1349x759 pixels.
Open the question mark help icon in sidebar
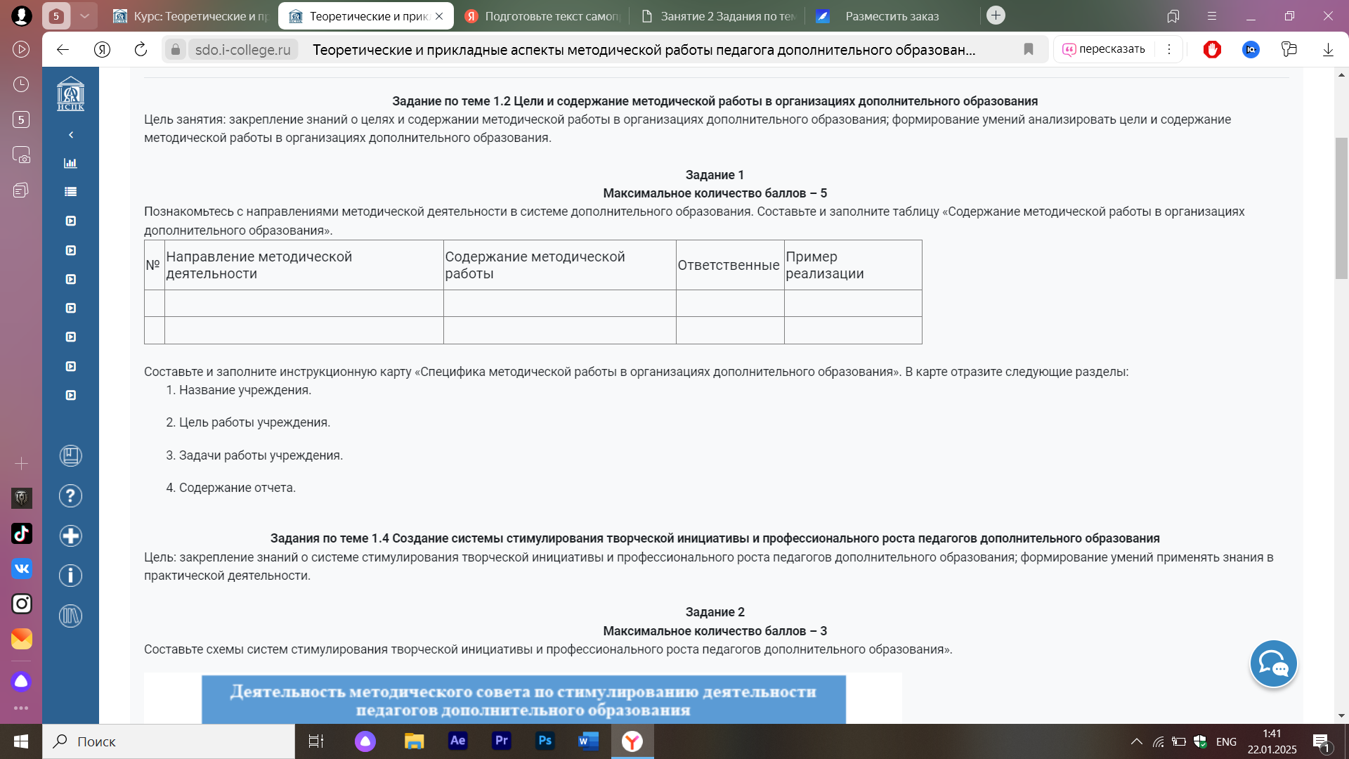click(70, 496)
